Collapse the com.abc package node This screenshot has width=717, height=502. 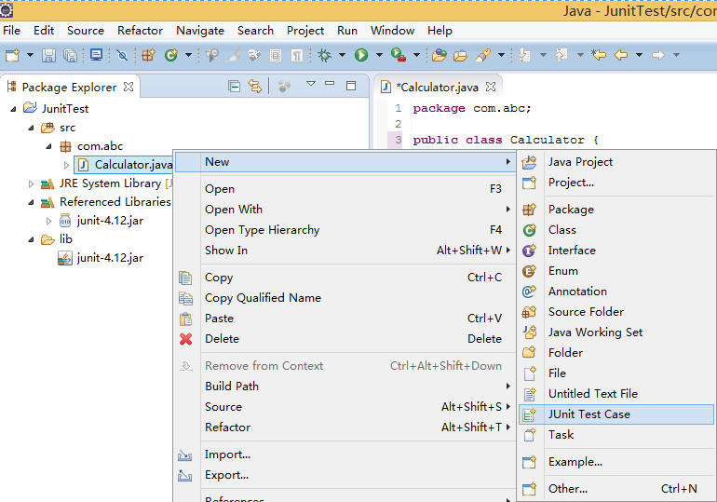[x=48, y=146]
